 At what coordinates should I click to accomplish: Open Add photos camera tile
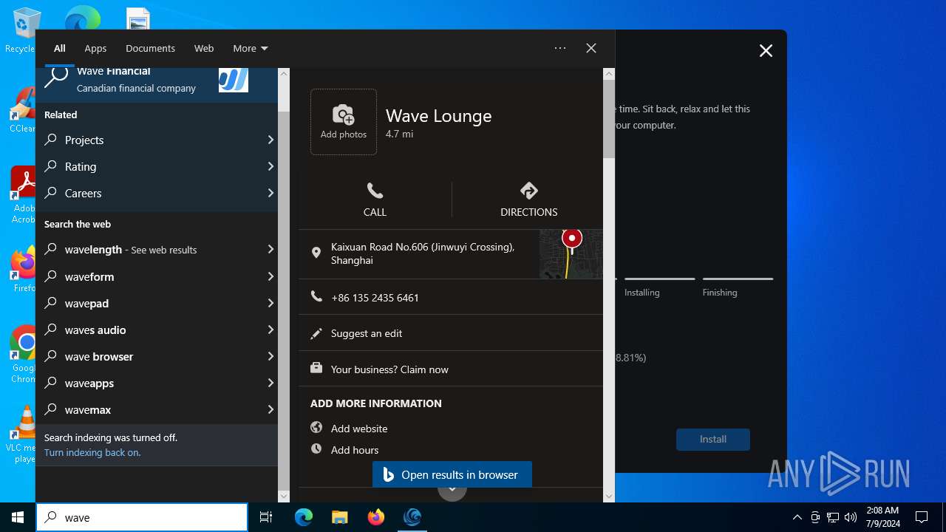click(344, 122)
